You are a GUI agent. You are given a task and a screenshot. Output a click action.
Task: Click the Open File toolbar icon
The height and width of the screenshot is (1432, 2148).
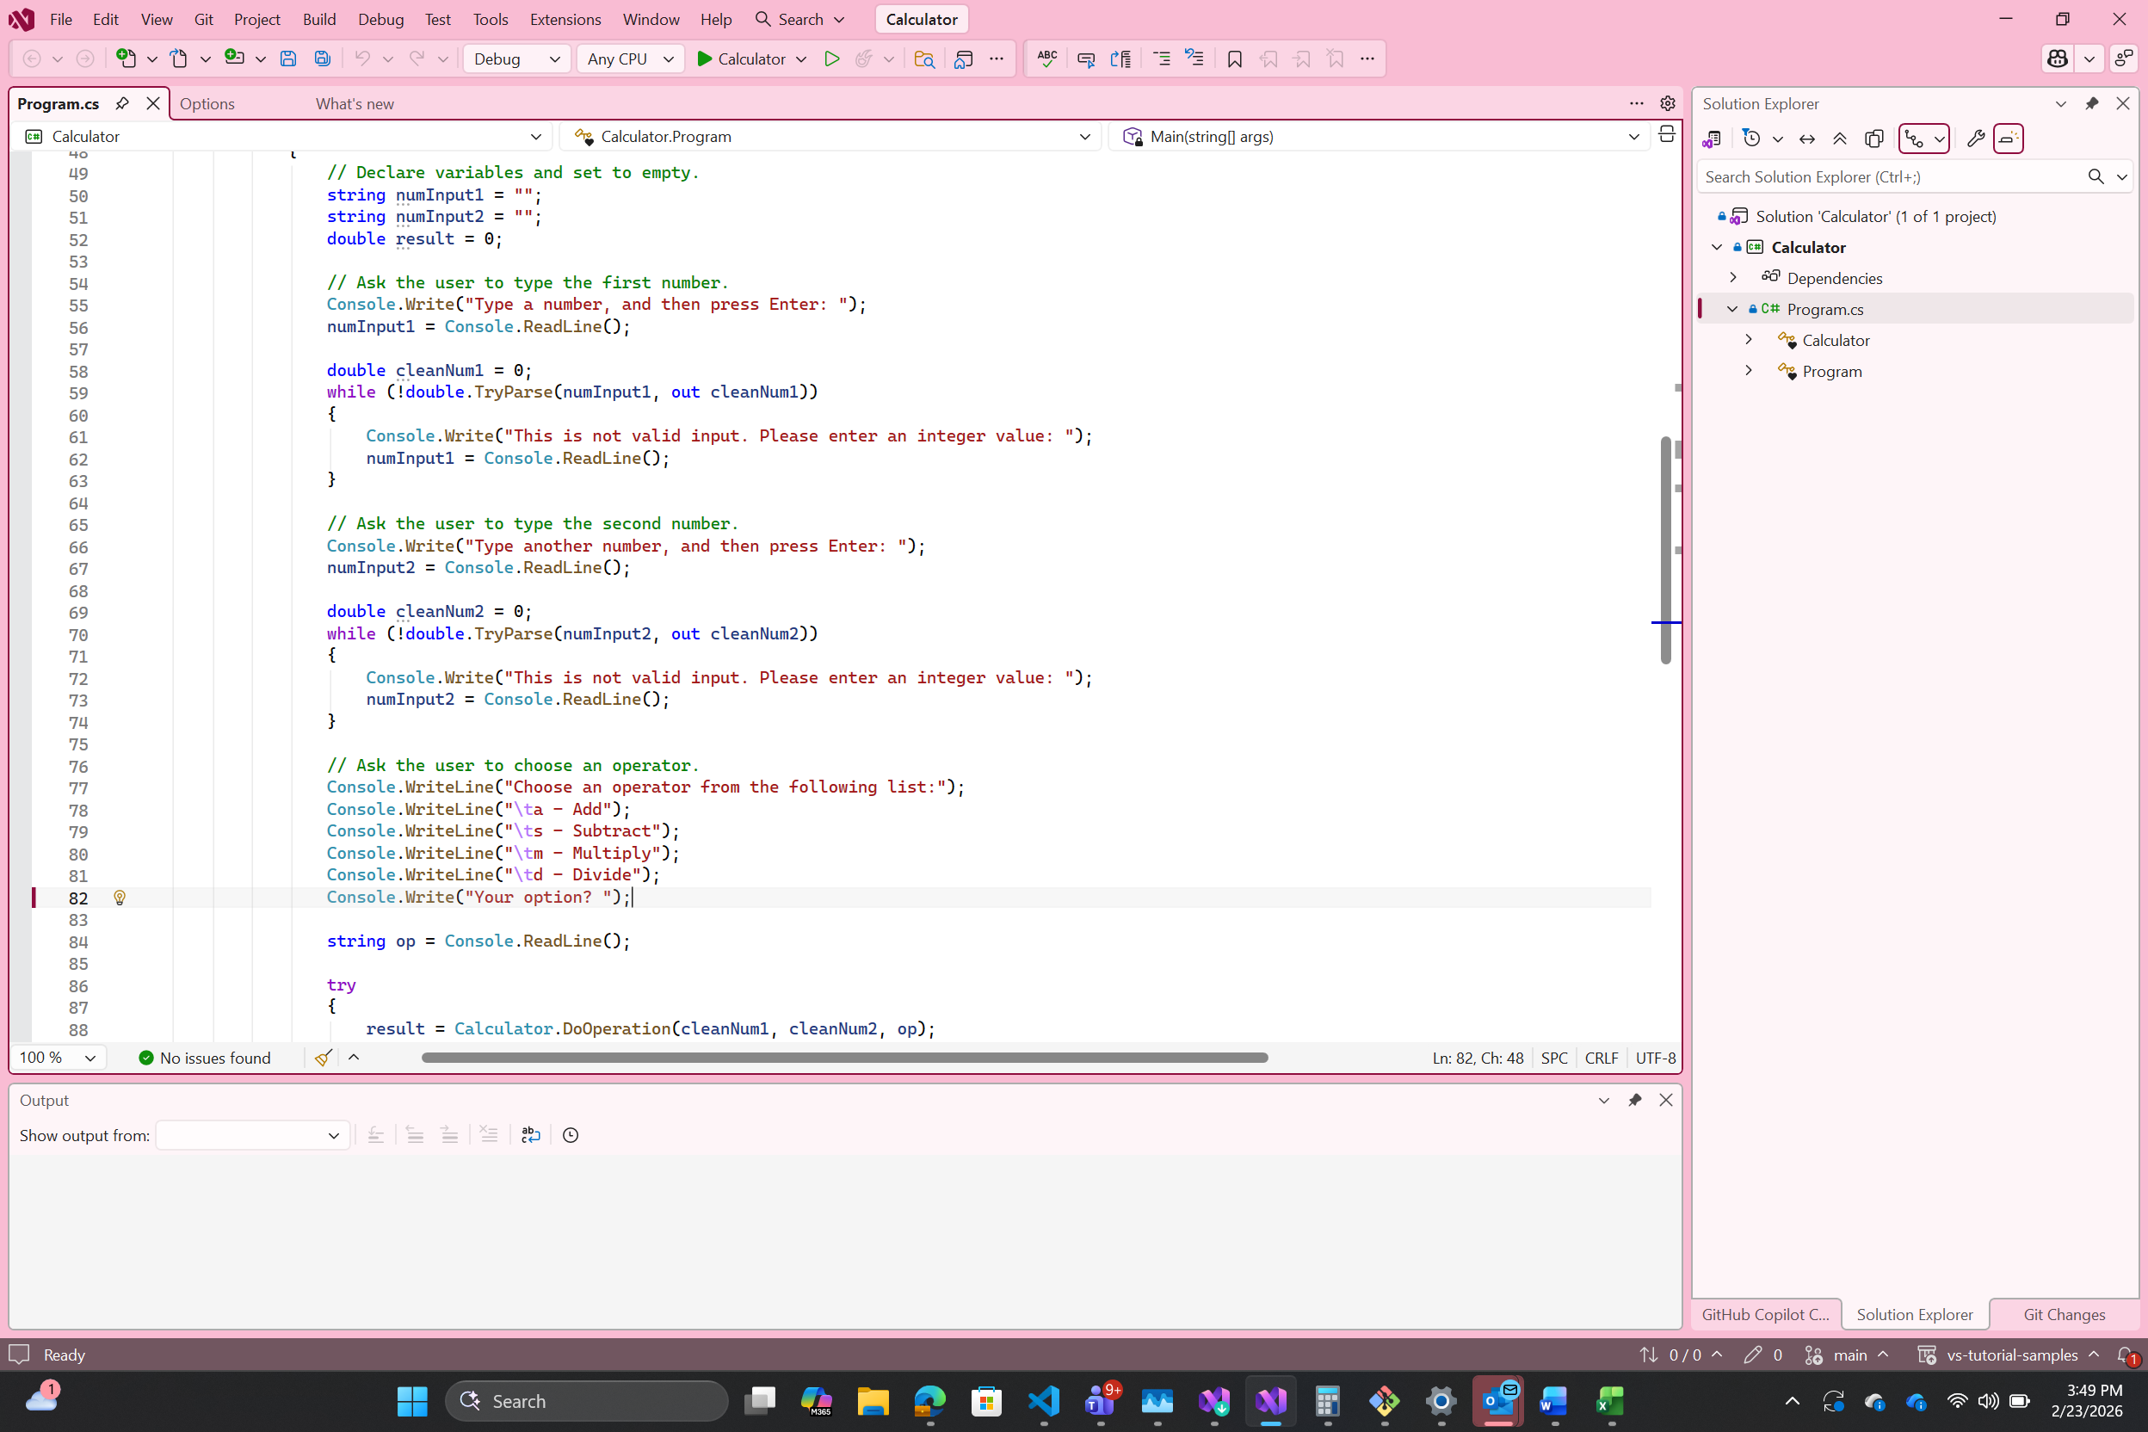(179, 59)
